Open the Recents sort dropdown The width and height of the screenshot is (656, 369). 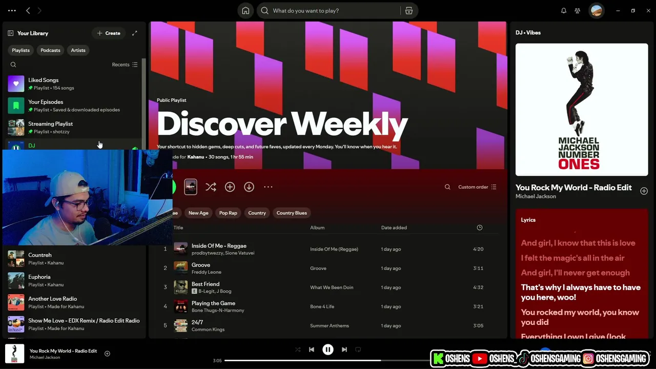(x=125, y=65)
